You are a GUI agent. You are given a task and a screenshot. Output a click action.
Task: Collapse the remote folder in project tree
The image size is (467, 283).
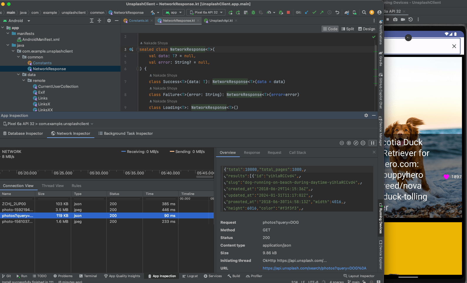pos(24,80)
